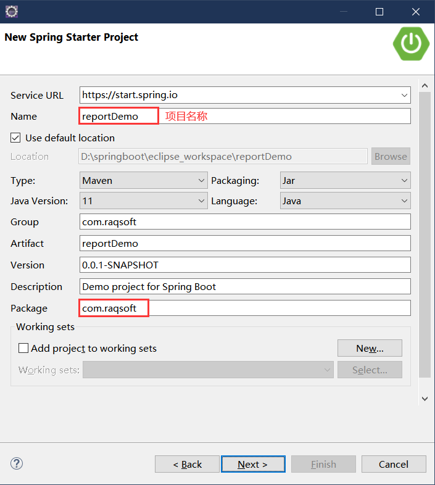Click New working set button

[370, 348]
